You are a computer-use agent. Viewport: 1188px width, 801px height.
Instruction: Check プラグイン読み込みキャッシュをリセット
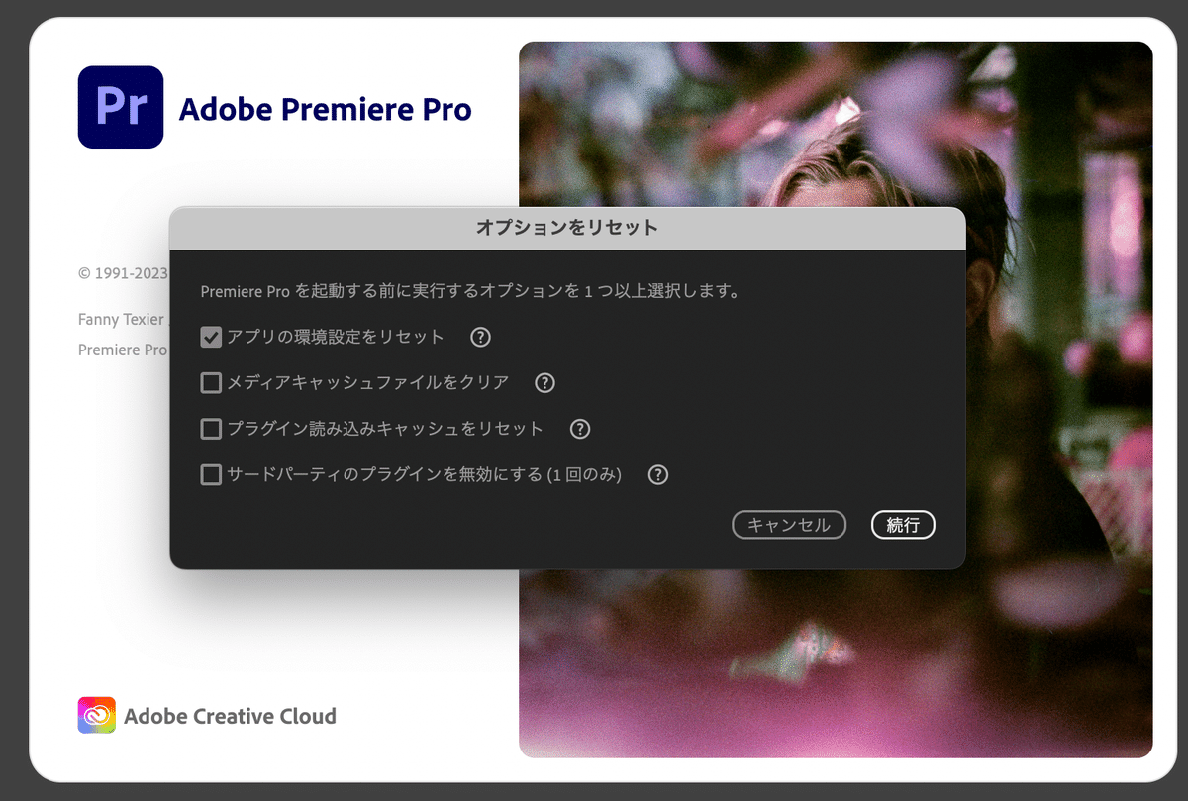pyautogui.click(x=210, y=428)
